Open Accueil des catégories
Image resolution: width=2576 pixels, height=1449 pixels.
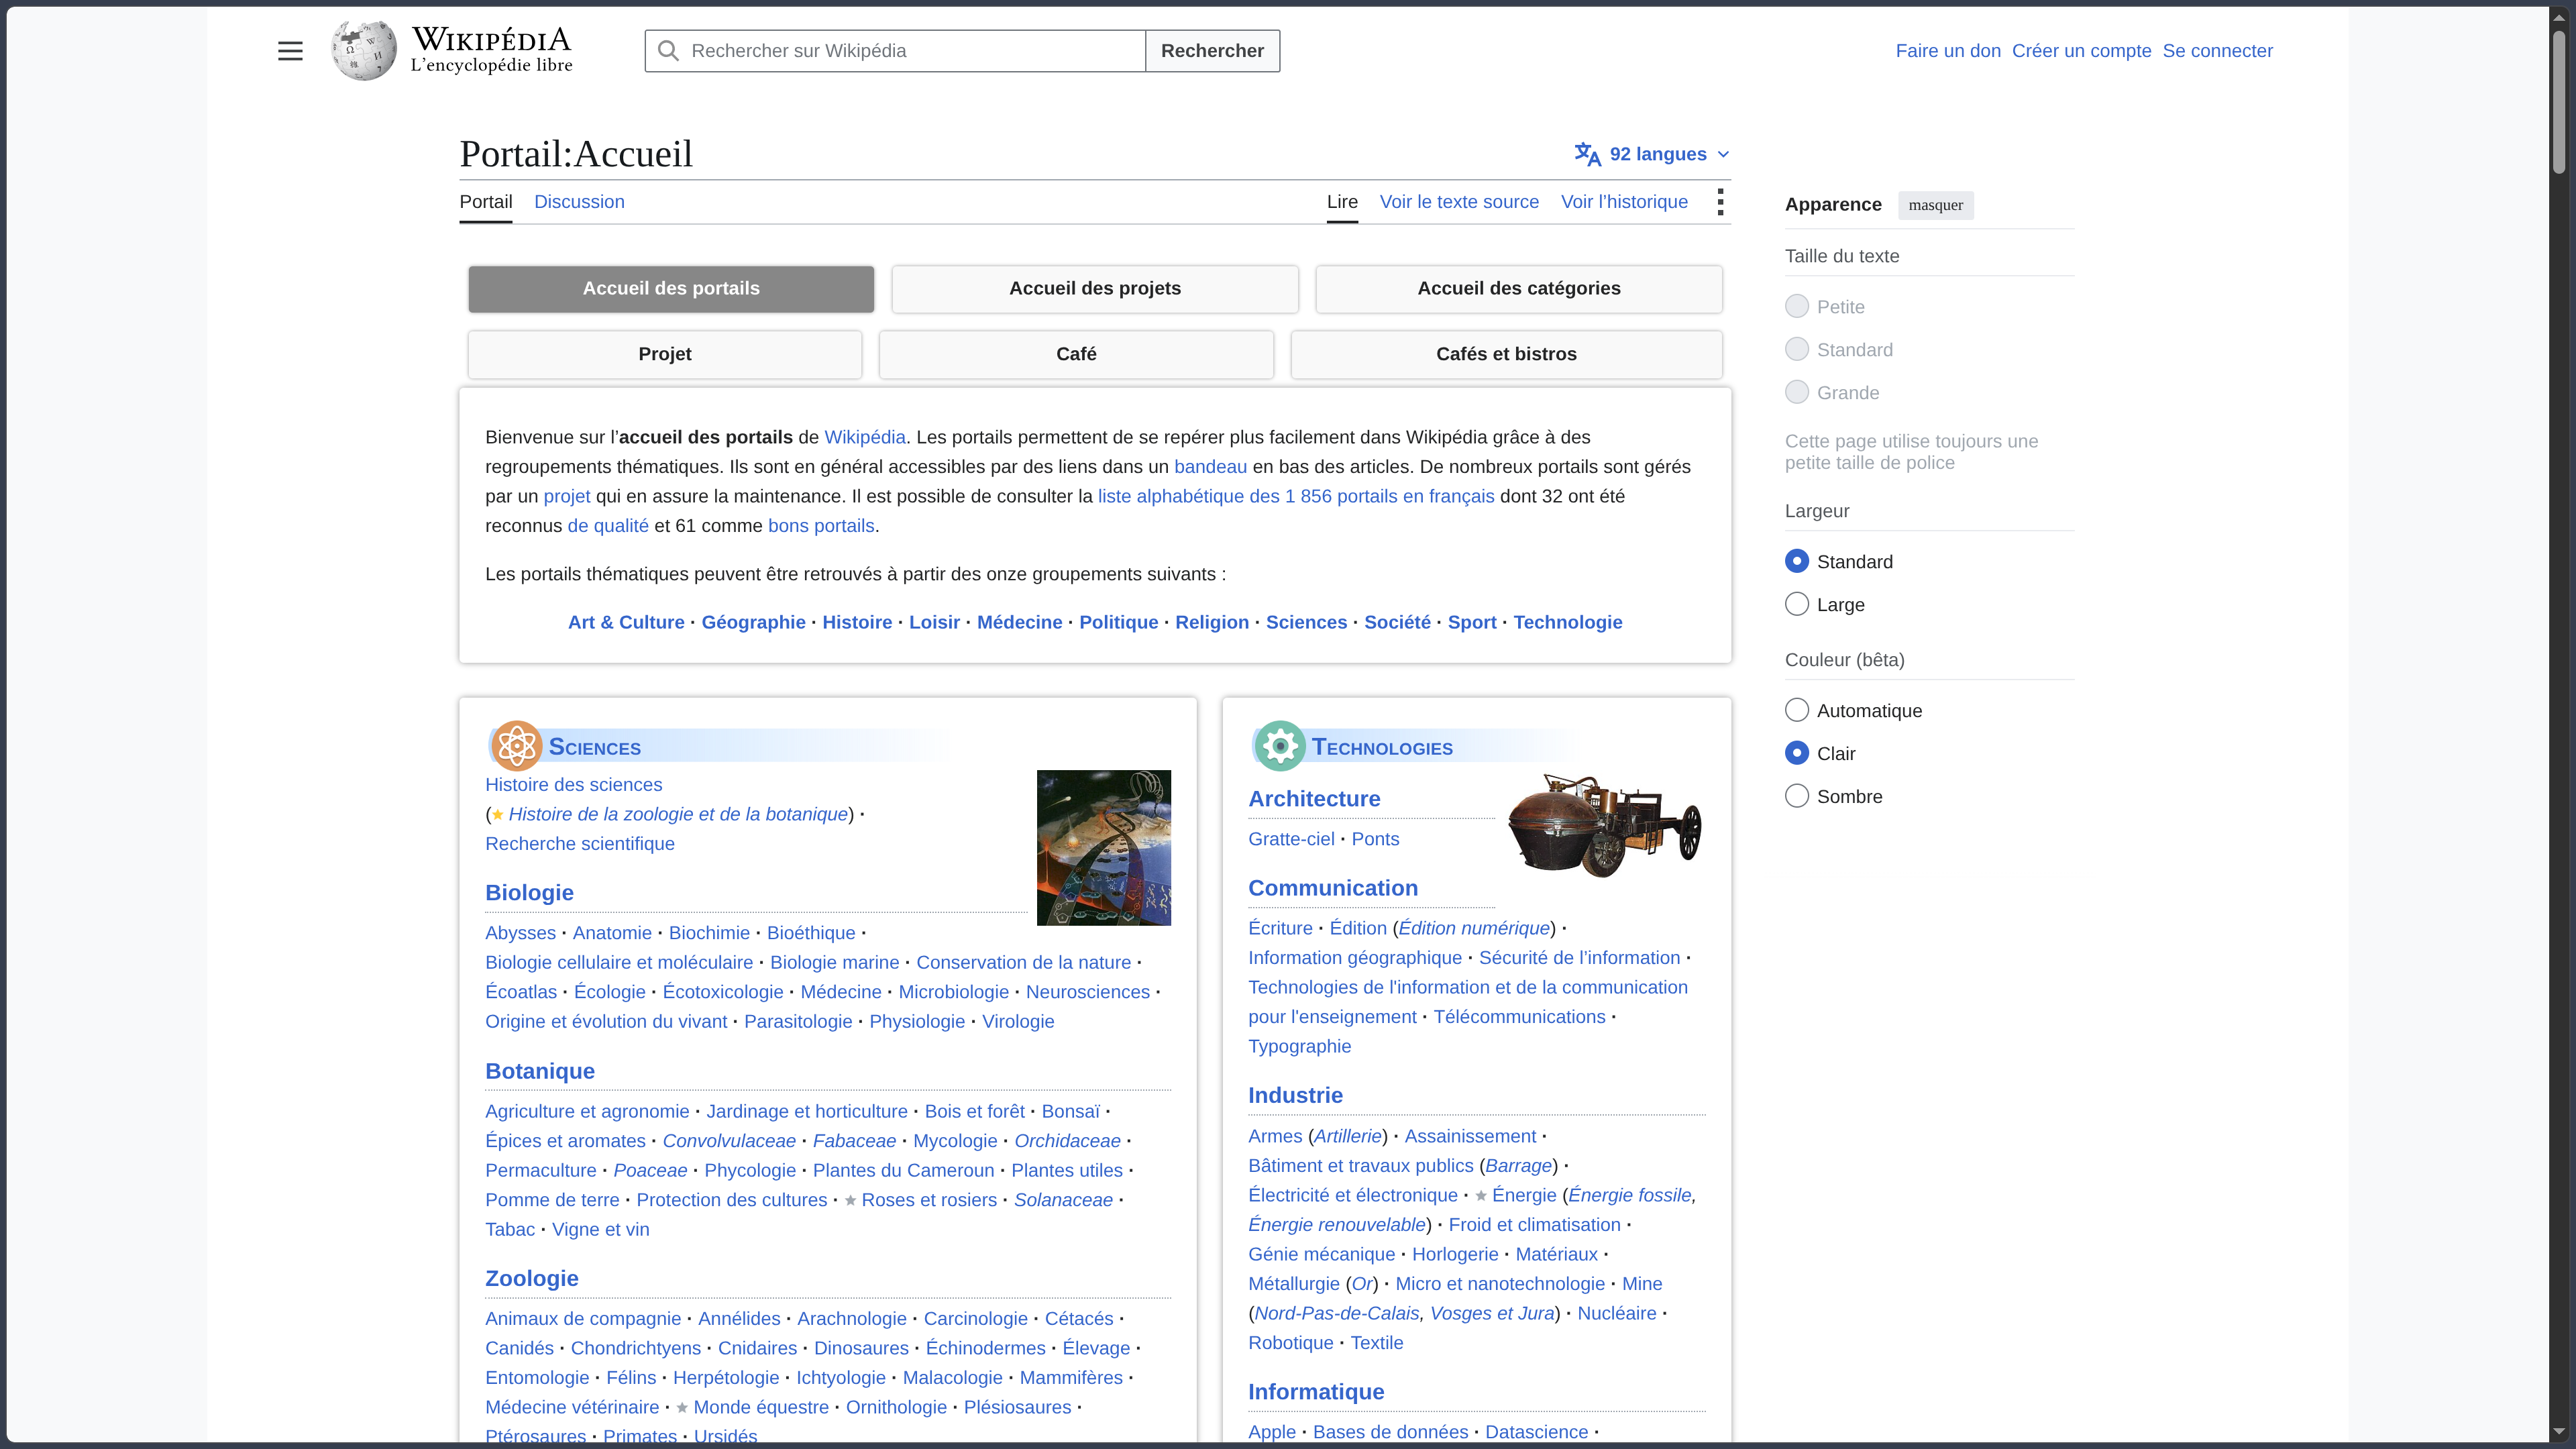[x=1519, y=288]
